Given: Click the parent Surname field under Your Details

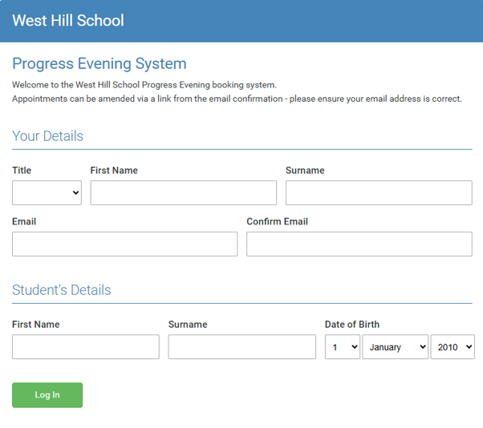Looking at the screenshot, I should pos(379,192).
